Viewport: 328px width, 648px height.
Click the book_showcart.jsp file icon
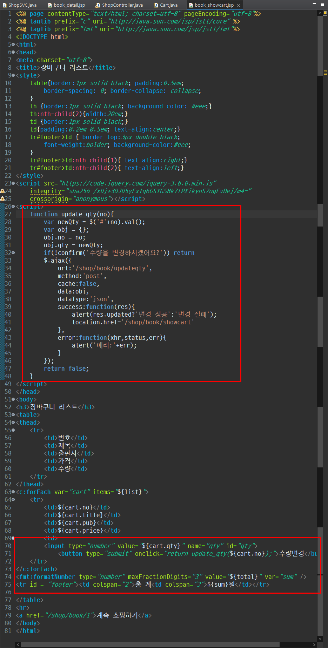[191, 5]
